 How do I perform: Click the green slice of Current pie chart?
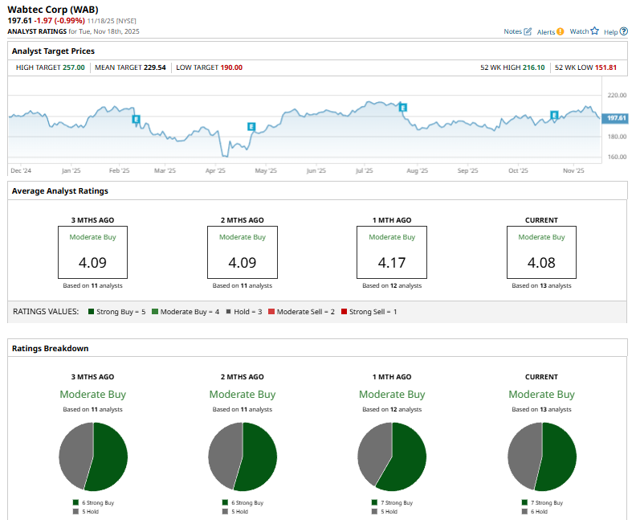pyautogui.click(x=560, y=458)
